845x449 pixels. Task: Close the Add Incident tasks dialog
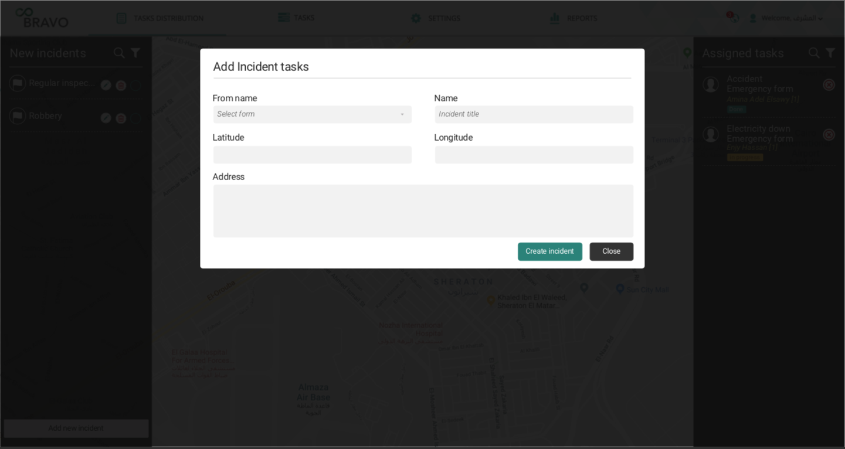coord(611,251)
